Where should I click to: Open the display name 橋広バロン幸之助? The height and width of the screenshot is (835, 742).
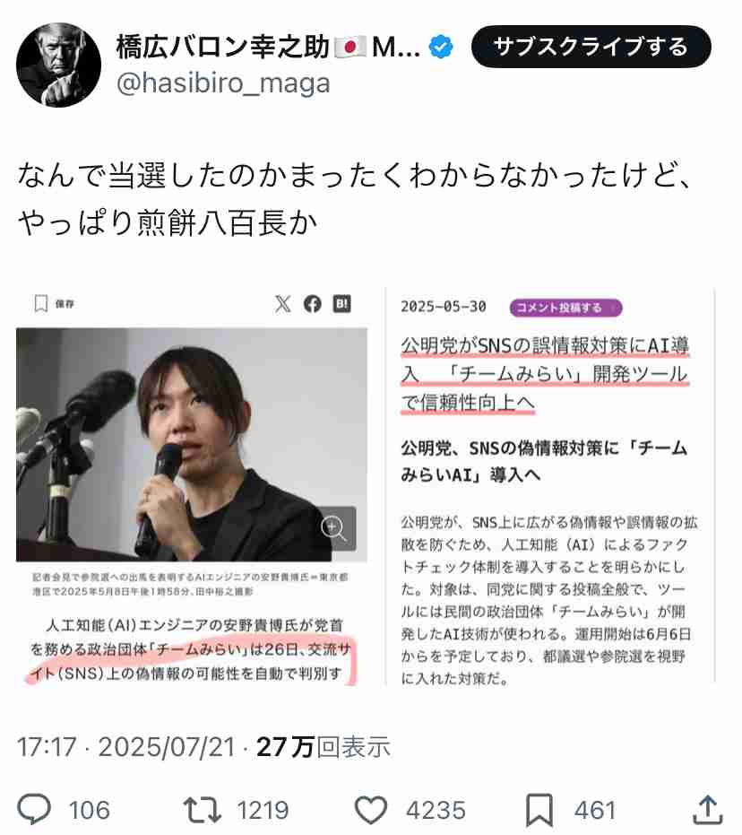(223, 47)
